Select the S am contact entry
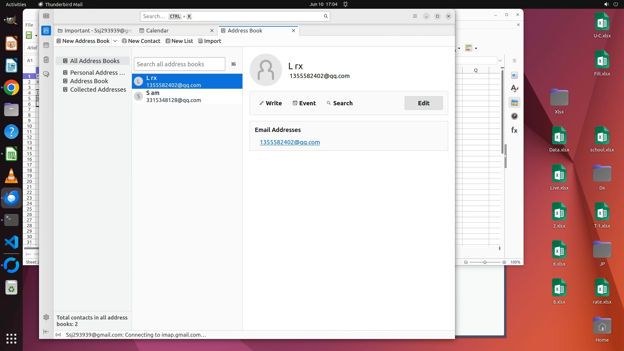 coord(187,97)
